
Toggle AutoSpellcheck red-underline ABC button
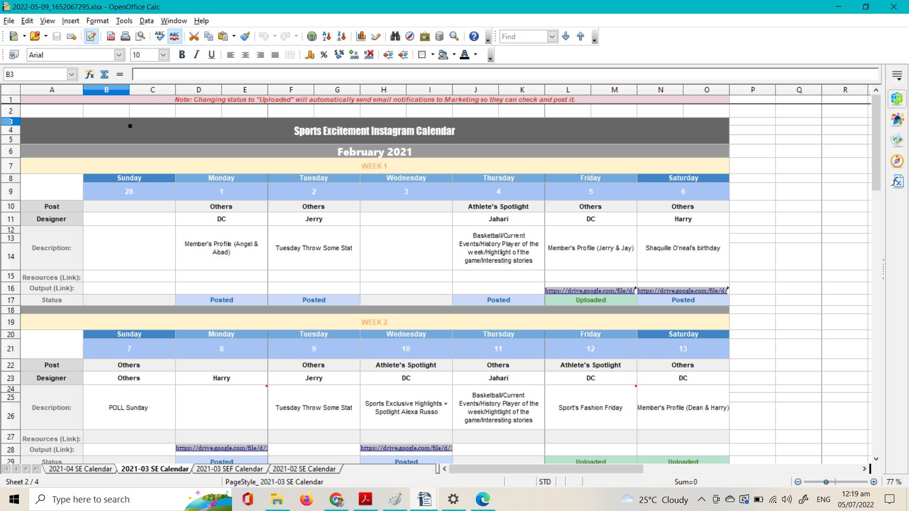(x=174, y=36)
